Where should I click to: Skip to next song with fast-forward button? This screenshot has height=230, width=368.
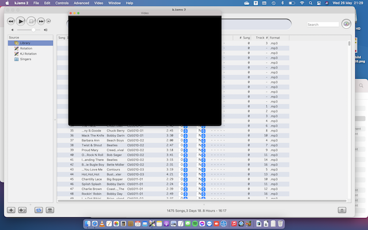pyautogui.click(x=41, y=21)
